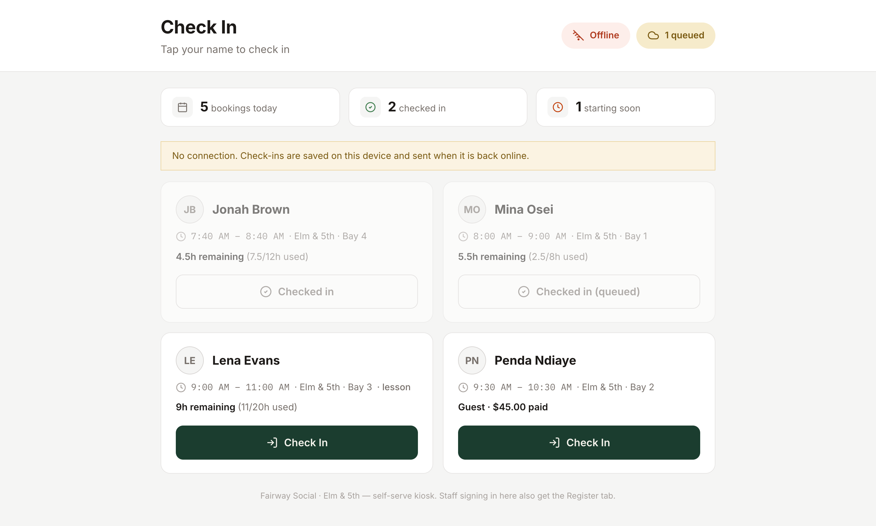Click '8:00 AM – 9:00 AM' time text

click(x=520, y=237)
